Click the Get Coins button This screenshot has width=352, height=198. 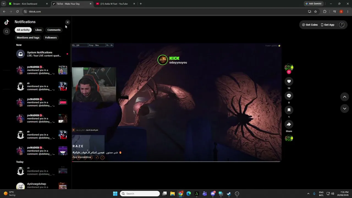[x=310, y=25]
